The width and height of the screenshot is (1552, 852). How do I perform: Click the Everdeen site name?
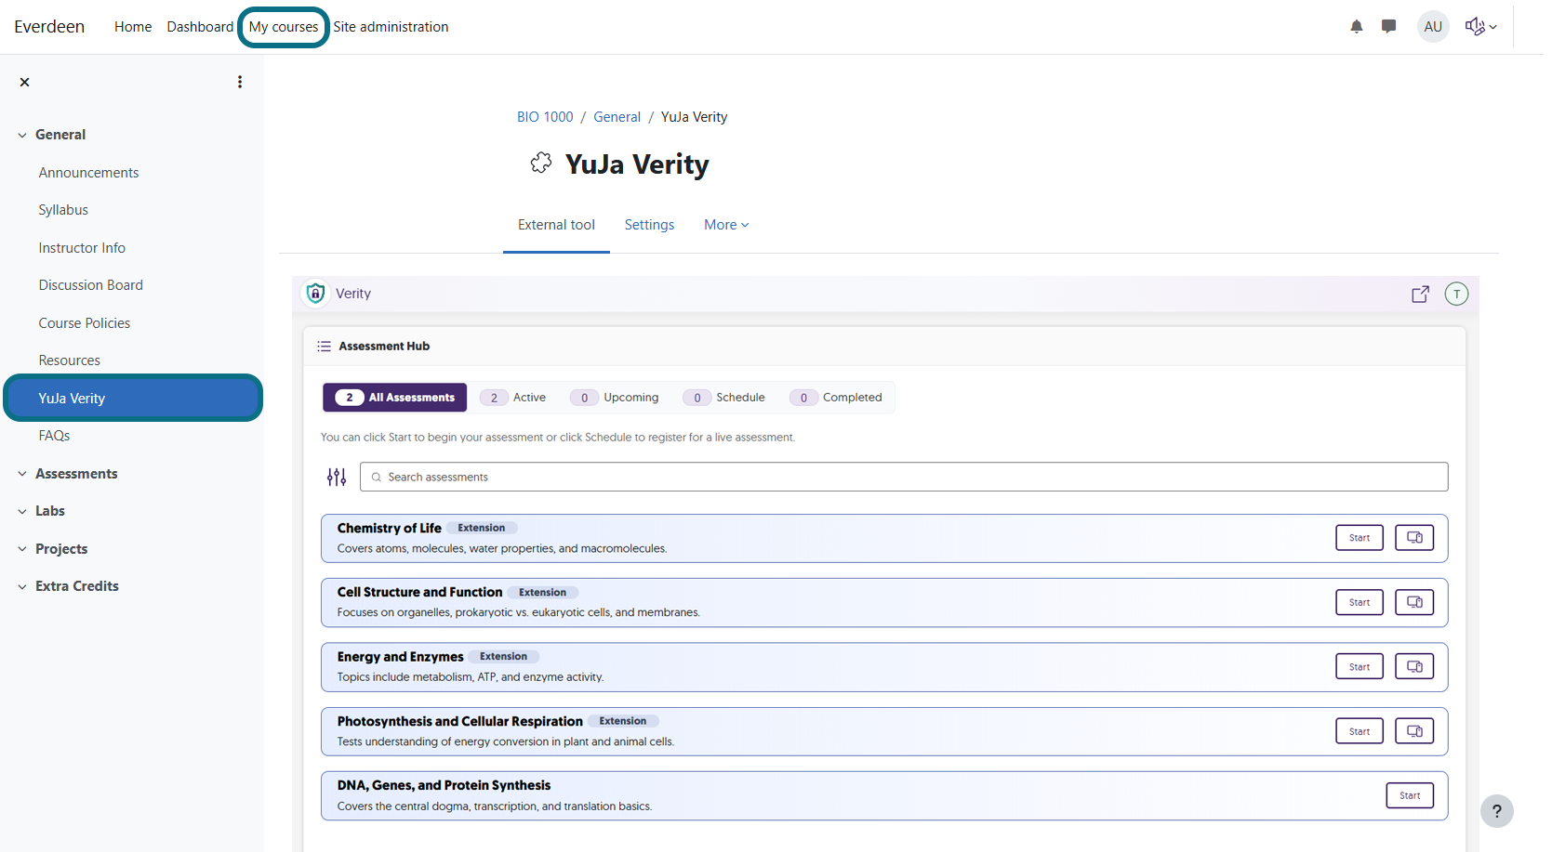[49, 27]
